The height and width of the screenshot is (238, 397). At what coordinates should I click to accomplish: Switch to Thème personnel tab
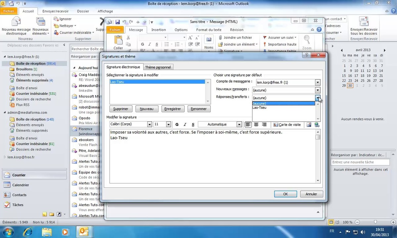[x=158, y=67]
